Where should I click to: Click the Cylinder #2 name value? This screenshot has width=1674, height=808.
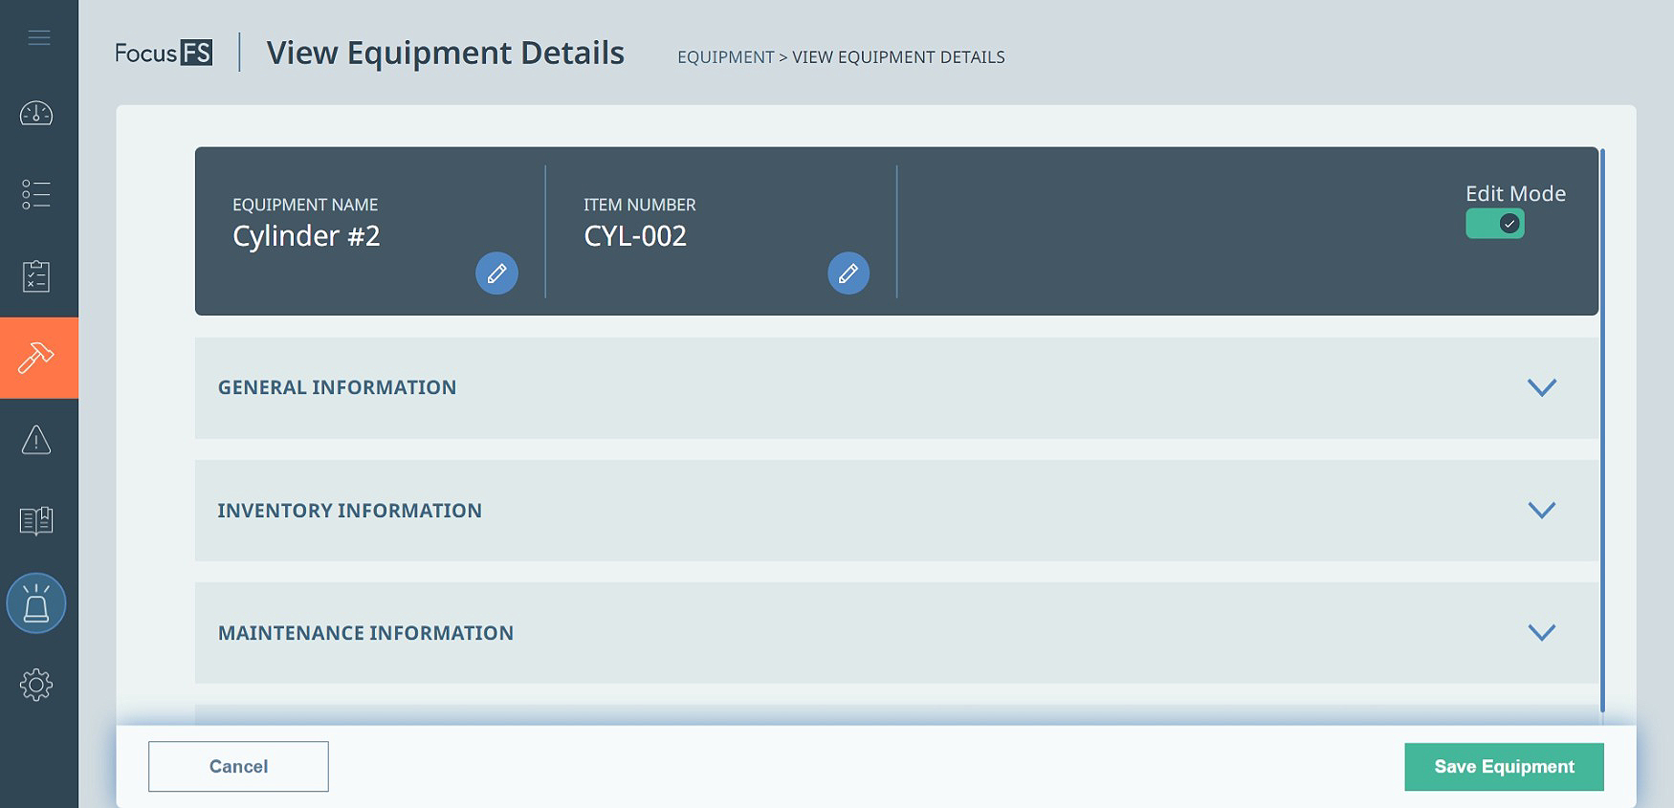click(306, 236)
